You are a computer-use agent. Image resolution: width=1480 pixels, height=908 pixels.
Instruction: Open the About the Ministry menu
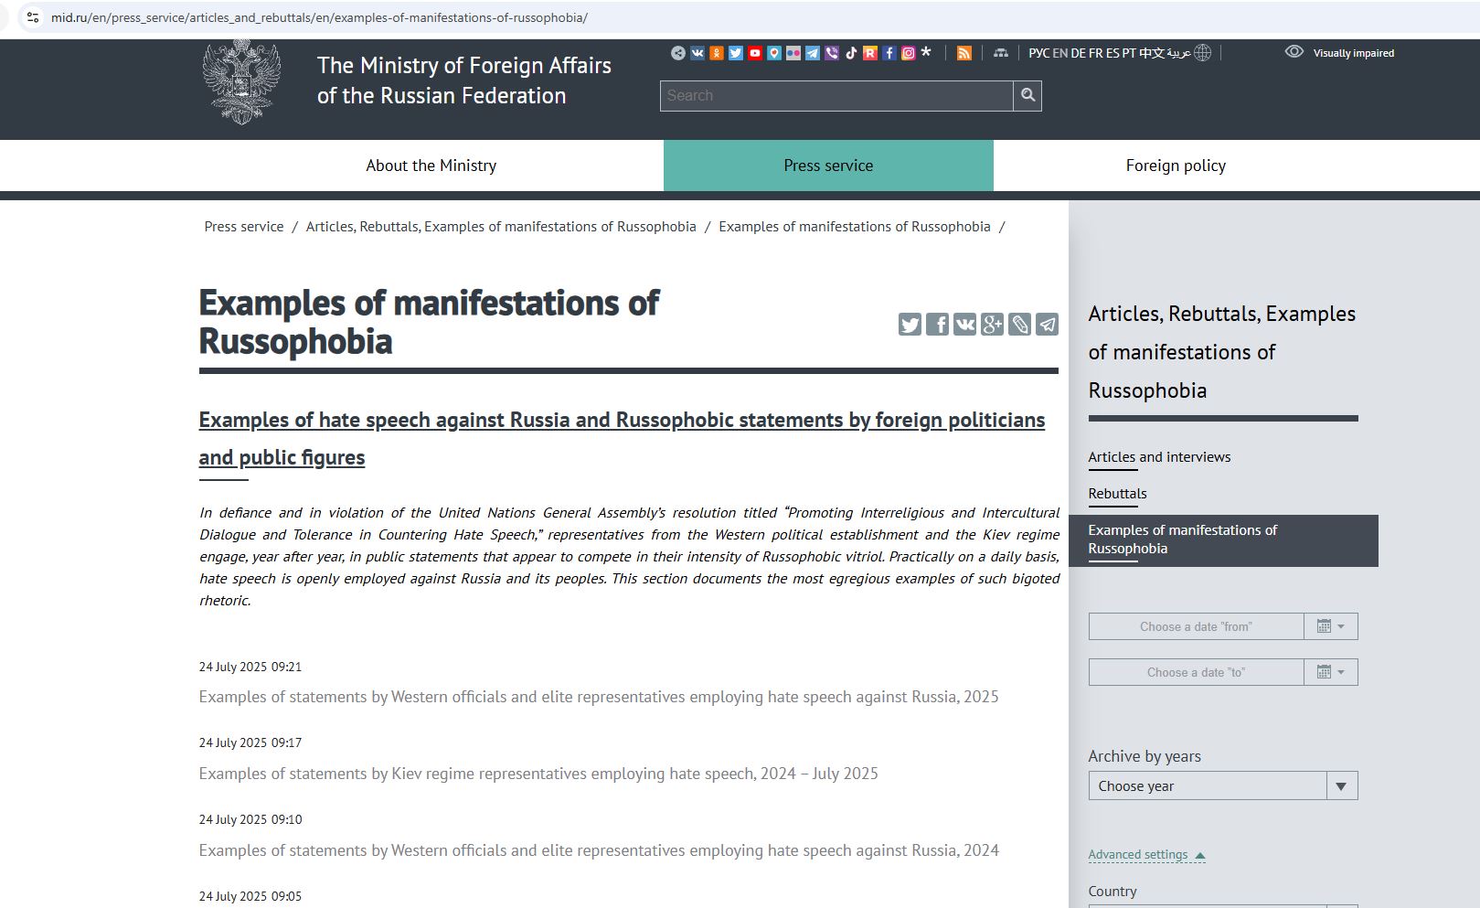(x=431, y=166)
